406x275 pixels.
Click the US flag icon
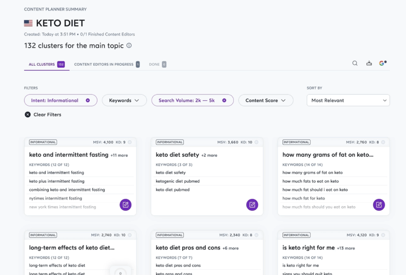[x=28, y=23]
